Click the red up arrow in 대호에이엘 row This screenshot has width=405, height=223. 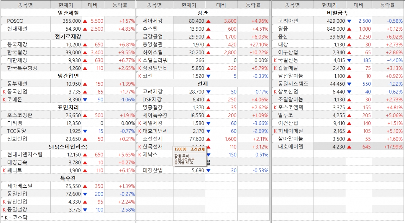coord(349,147)
